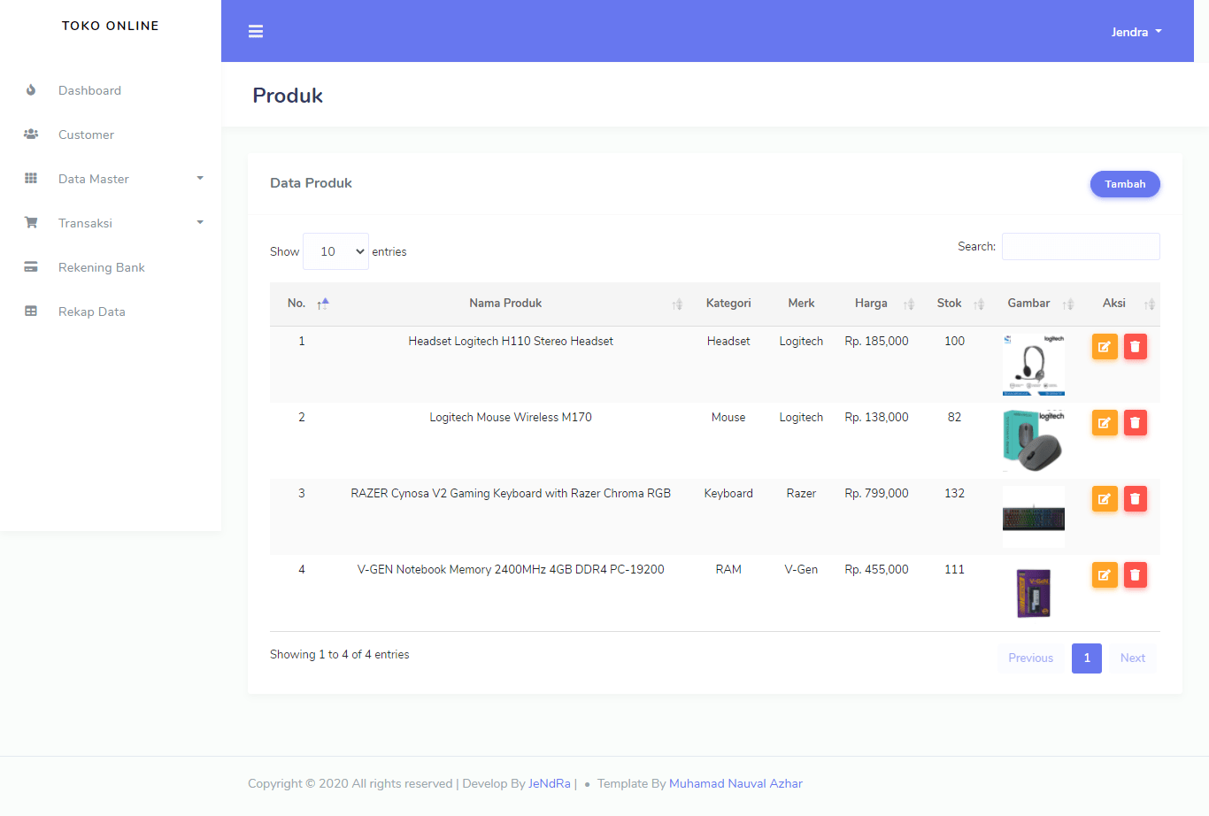Sort by Gambar sort arrows
The height and width of the screenshot is (816, 1209).
(x=1068, y=304)
